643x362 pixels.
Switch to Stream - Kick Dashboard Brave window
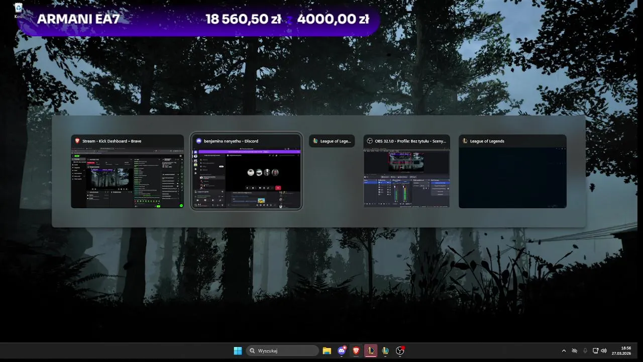coord(128,171)
